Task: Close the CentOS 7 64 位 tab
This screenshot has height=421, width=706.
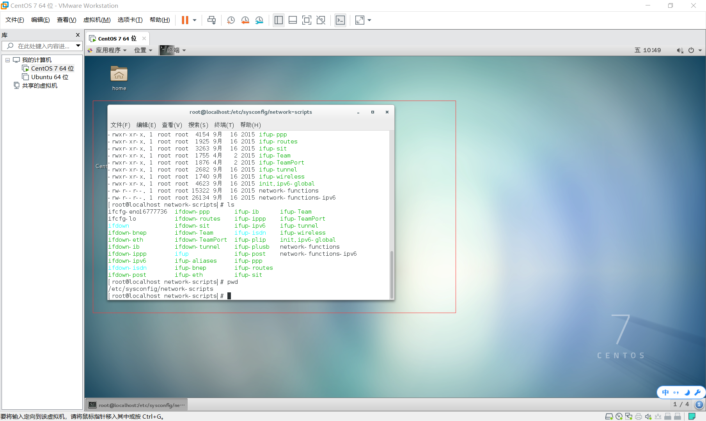Action: coord(144,38)
